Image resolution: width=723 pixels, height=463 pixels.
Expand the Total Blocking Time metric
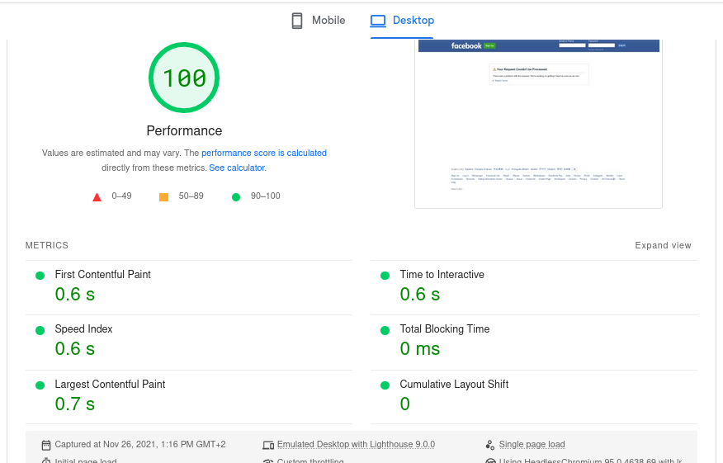coord(444,329)
